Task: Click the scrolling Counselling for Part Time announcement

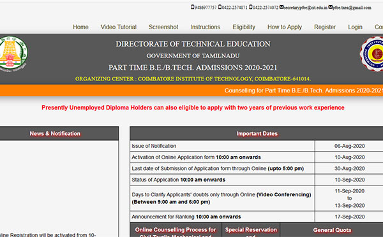Action: (304, 90)
